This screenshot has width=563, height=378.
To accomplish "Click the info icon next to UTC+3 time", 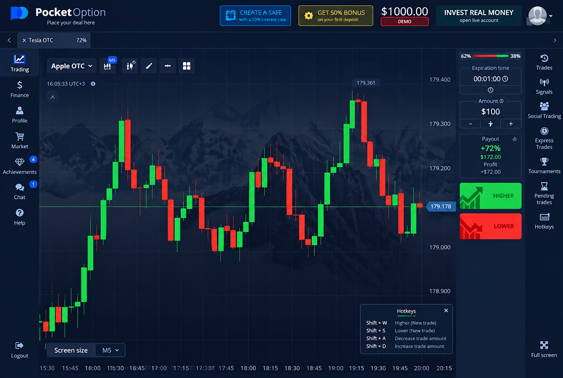I will (x=93, y=84).
